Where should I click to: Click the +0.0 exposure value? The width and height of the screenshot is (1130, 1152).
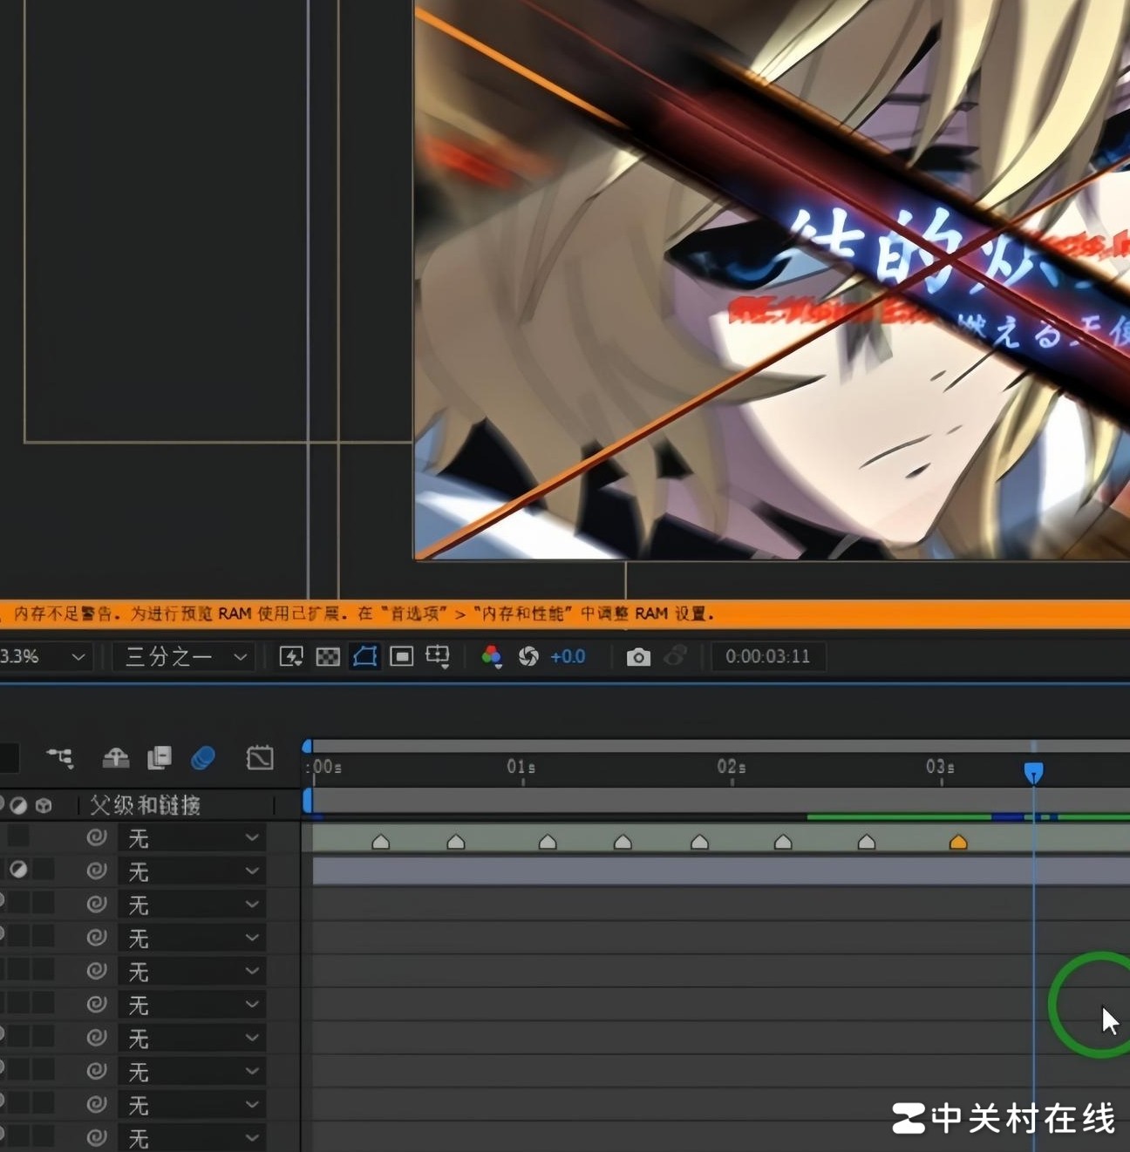pyautogui.click(x=568, y=656)
